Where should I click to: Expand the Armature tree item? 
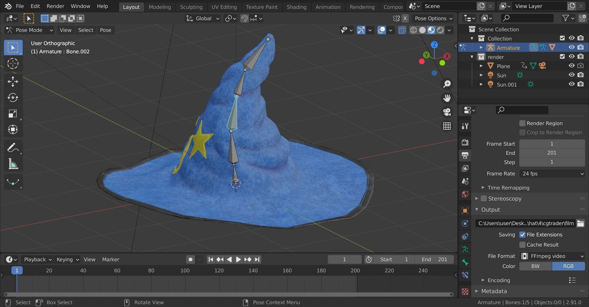(481, 48)
